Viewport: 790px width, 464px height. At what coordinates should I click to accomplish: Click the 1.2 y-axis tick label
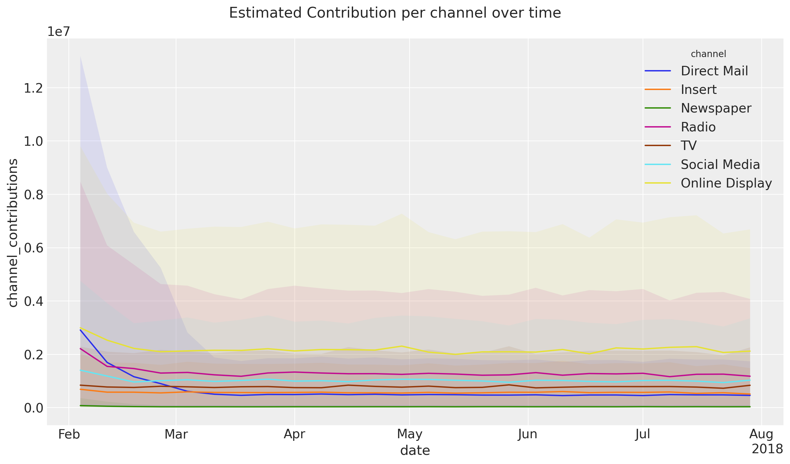(34, 88)
